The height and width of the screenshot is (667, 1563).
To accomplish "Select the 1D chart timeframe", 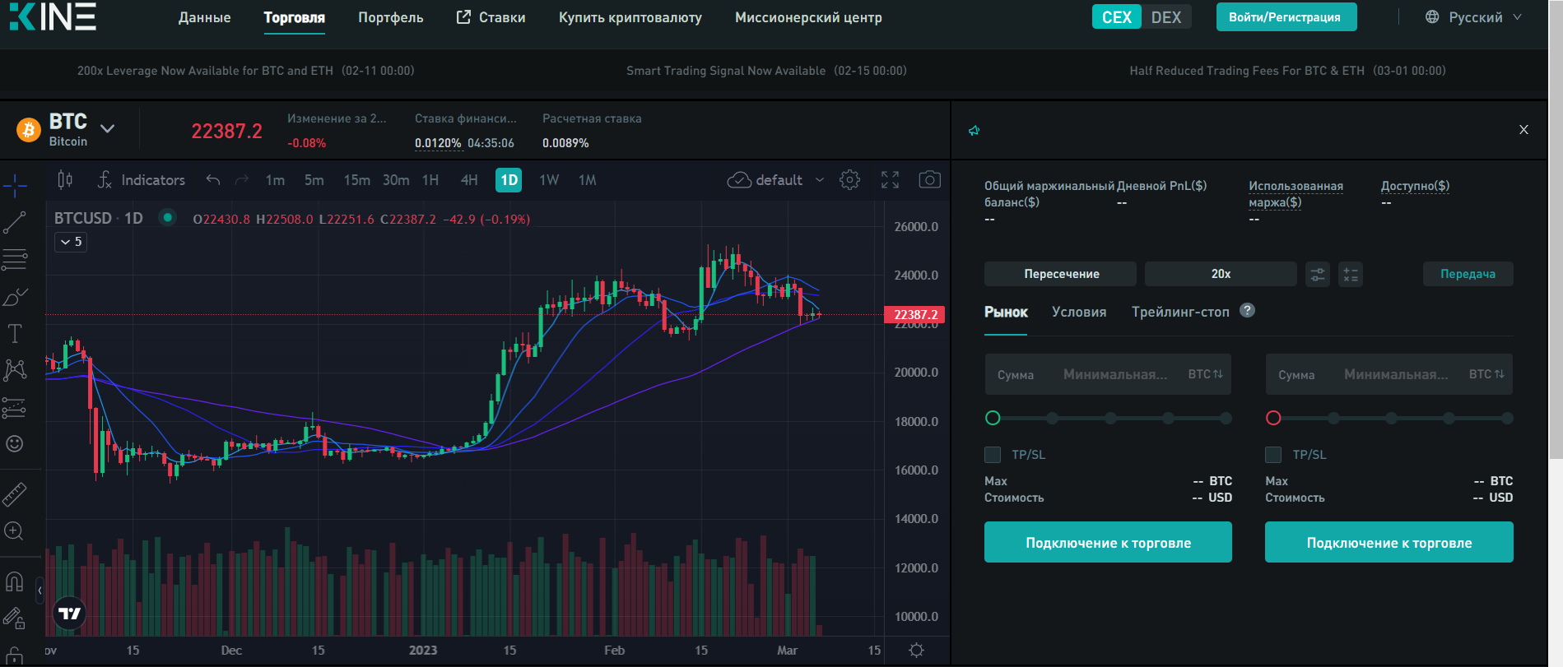I will 509,180.
